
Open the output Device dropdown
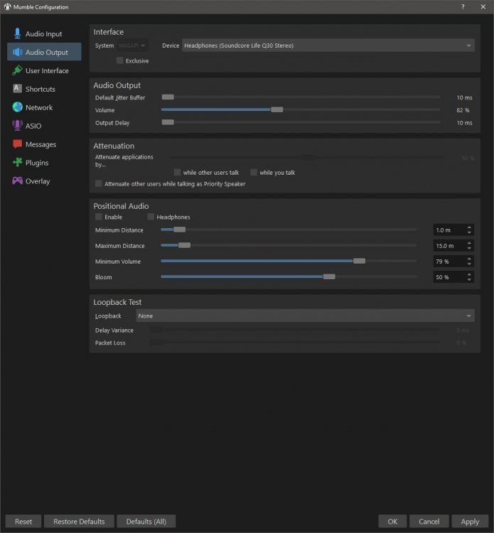tap(328, 45)
